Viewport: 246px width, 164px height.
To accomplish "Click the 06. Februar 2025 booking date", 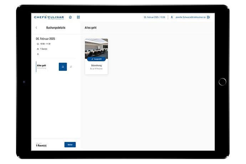I will tap(45, 39).
